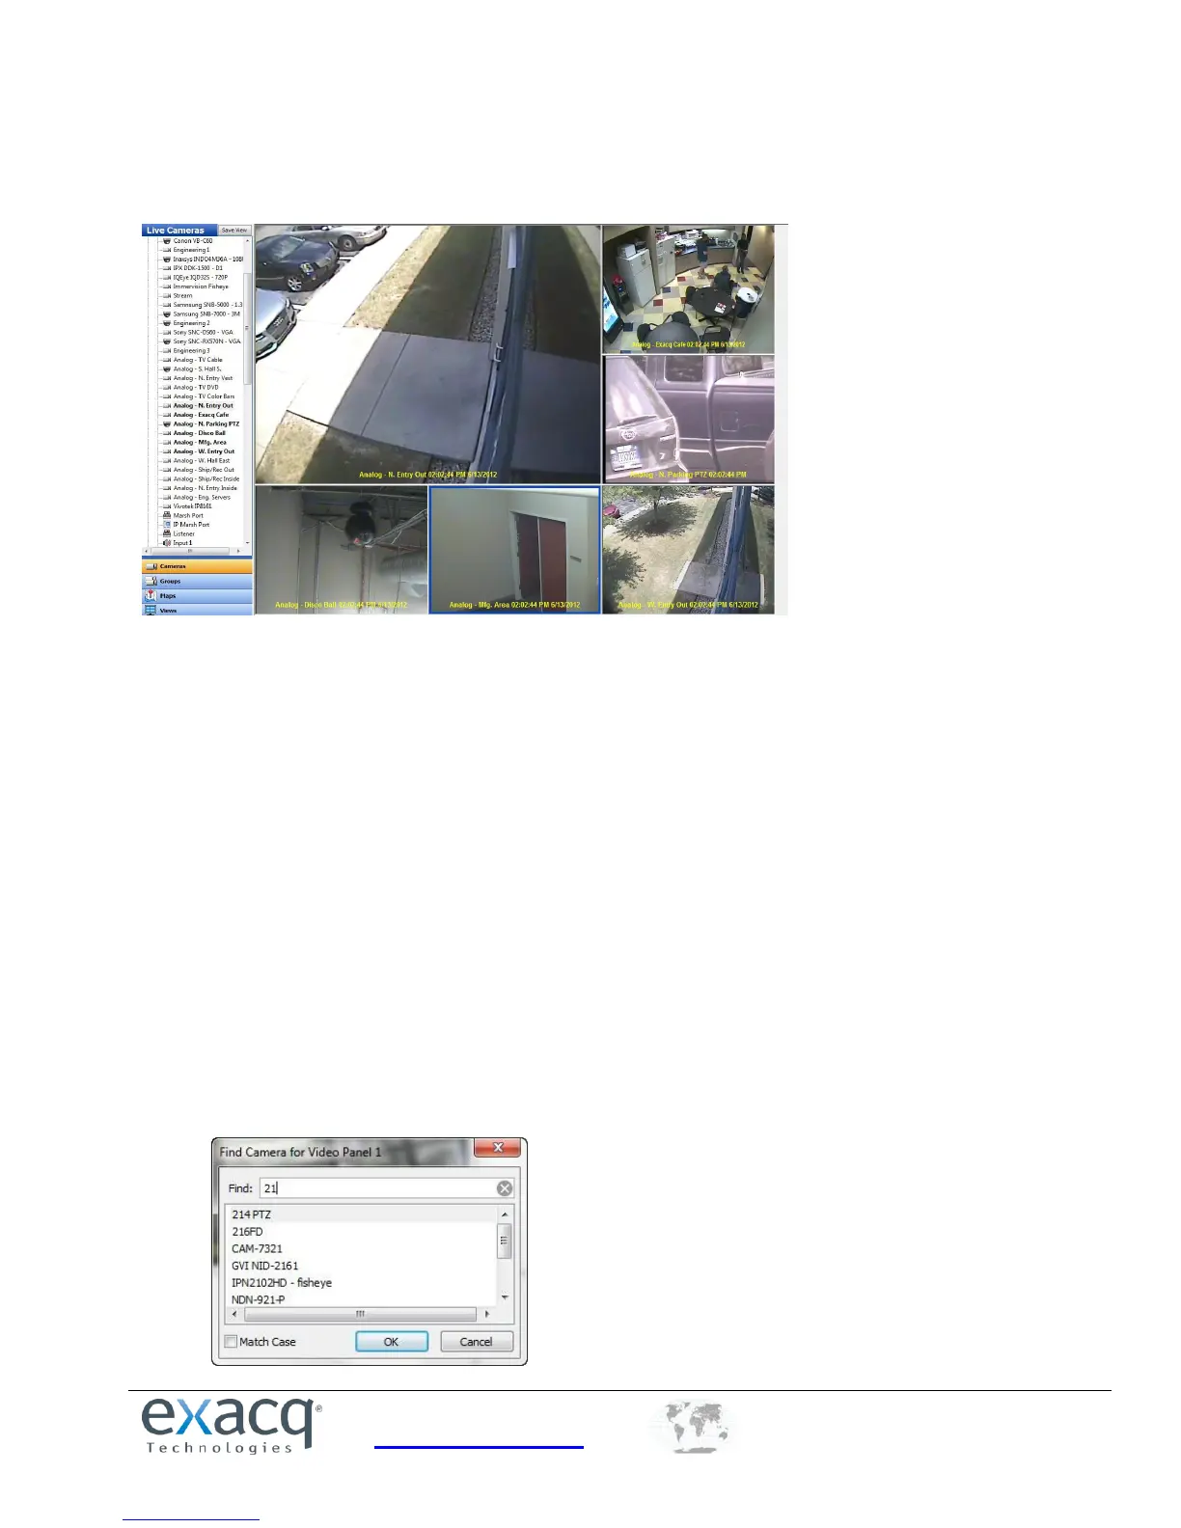Viewport: 1181px width, 1528px height.
Task: Select Analog - Ship/Rec Out camera
Action: click(204, 470)
